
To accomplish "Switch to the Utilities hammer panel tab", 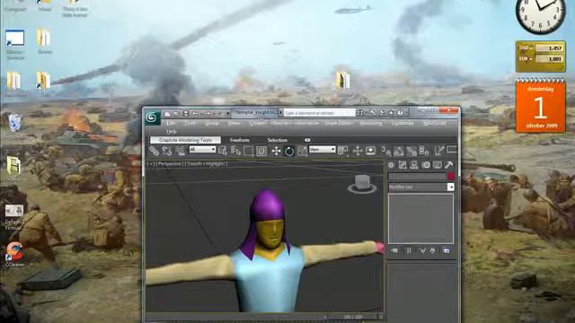I will [x=448, y=165].
